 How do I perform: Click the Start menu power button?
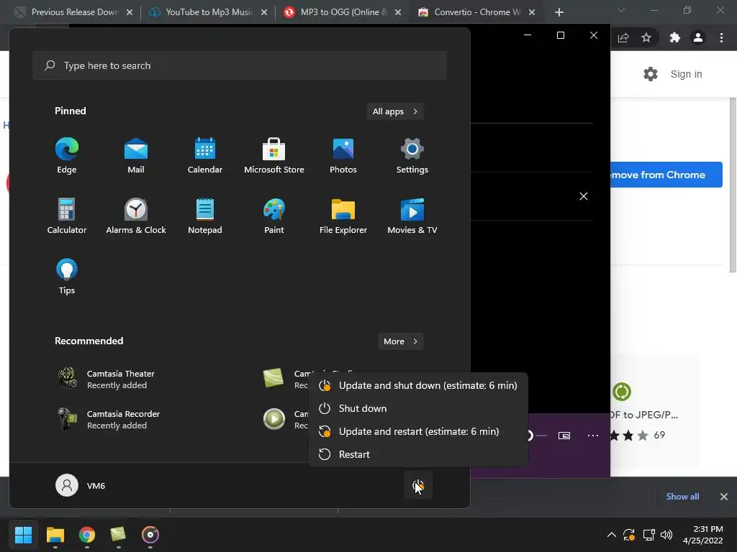tap(418, 485)
